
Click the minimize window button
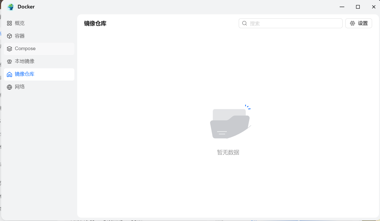(342, 7)
